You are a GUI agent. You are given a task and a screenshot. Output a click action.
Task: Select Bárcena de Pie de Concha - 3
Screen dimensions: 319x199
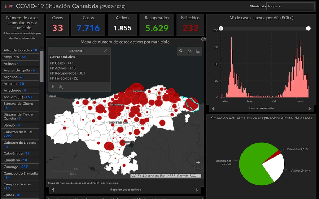point(20,117)
